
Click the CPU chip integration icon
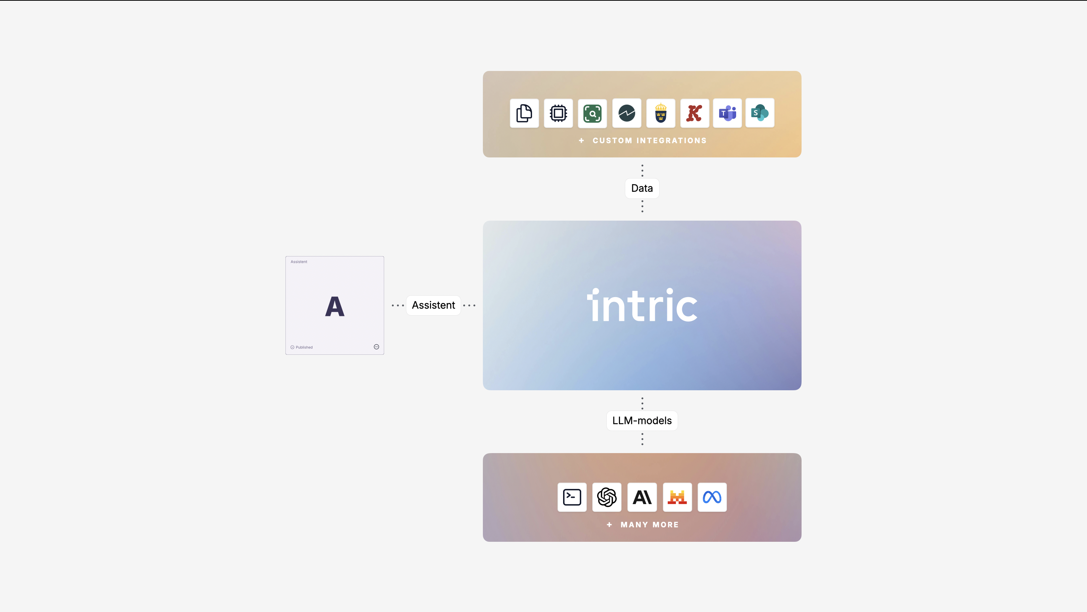pyautogui.click(x=558, y=113)
